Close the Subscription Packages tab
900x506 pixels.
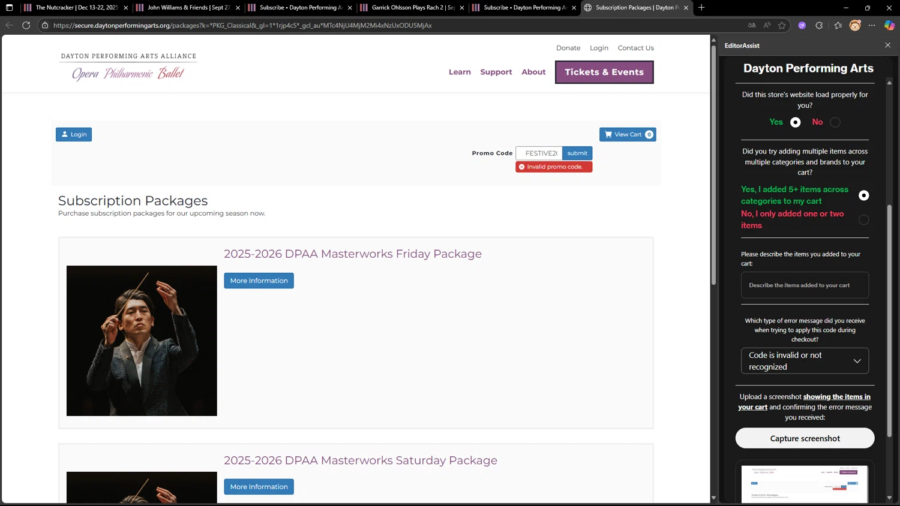(686, 8)
